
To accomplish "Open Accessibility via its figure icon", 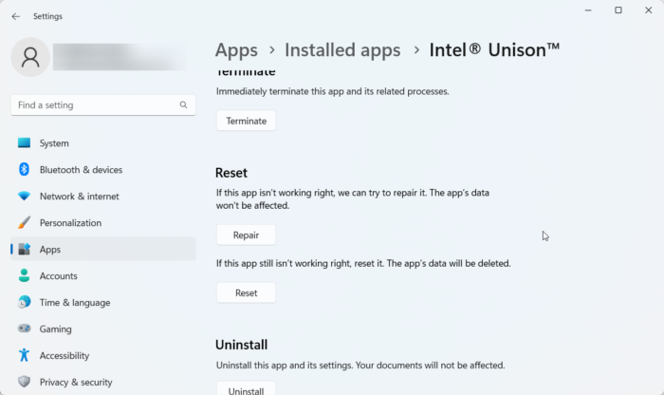I will click(24, 356).
